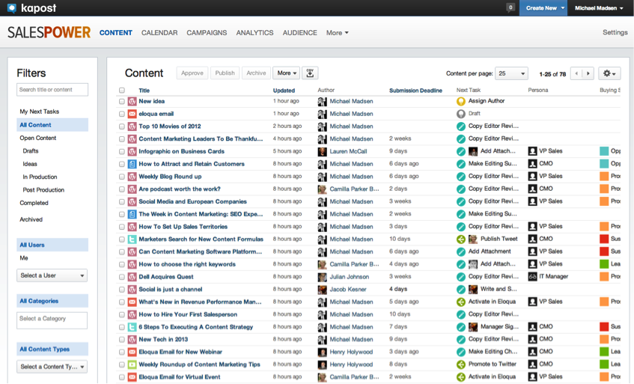
Task: Click the document icon for How to Attract and Retain Customers
Action: [x=132, y=164]
